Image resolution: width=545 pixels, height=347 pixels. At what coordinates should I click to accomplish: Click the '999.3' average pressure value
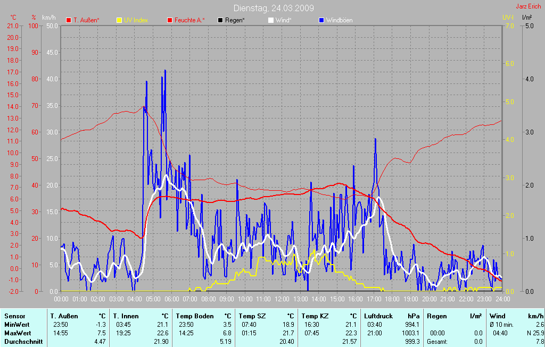click(412, 342)
